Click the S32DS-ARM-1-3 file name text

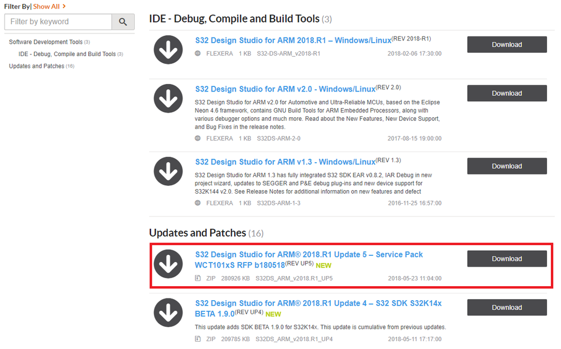coord(279,203)
